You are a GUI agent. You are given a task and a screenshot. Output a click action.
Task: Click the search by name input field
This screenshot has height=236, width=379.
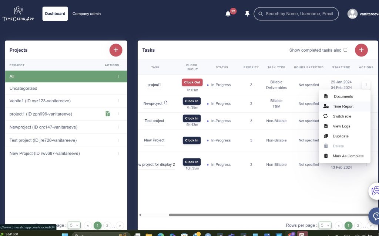tap(299, 14)
